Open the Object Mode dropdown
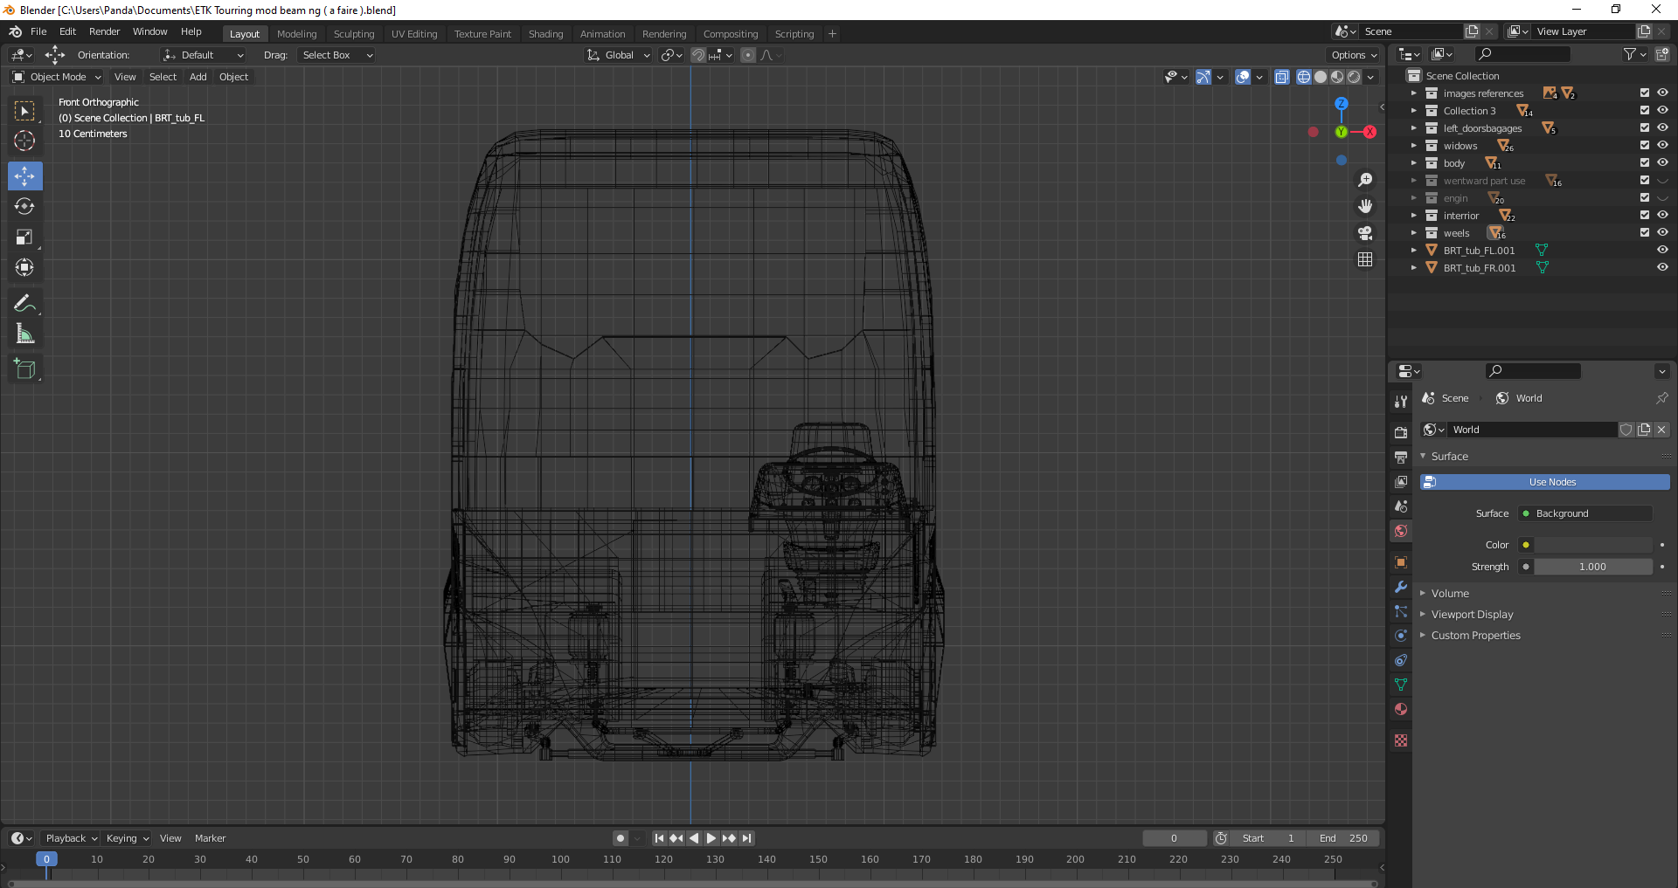 click(x=58, y=77)
